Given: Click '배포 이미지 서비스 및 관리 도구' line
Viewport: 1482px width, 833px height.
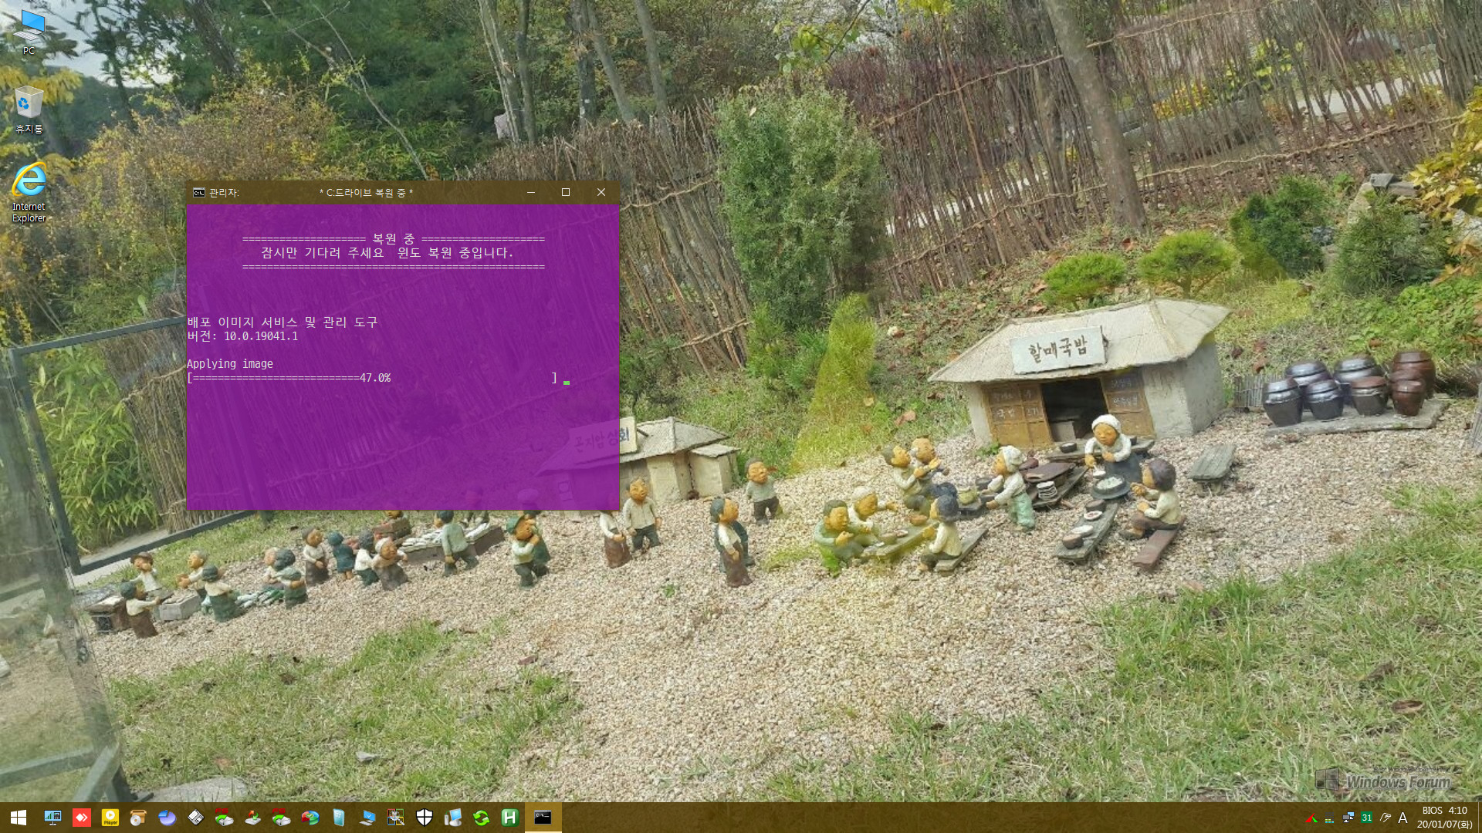Looking at the screenshot, I should coord(282,322).
